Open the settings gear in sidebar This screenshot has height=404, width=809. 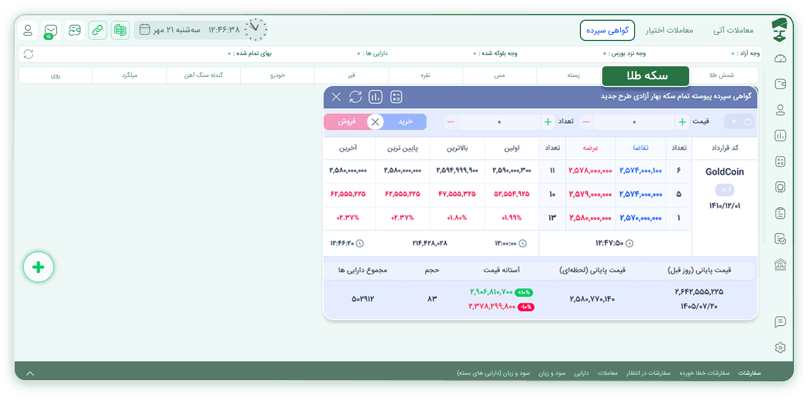(780, 348)
